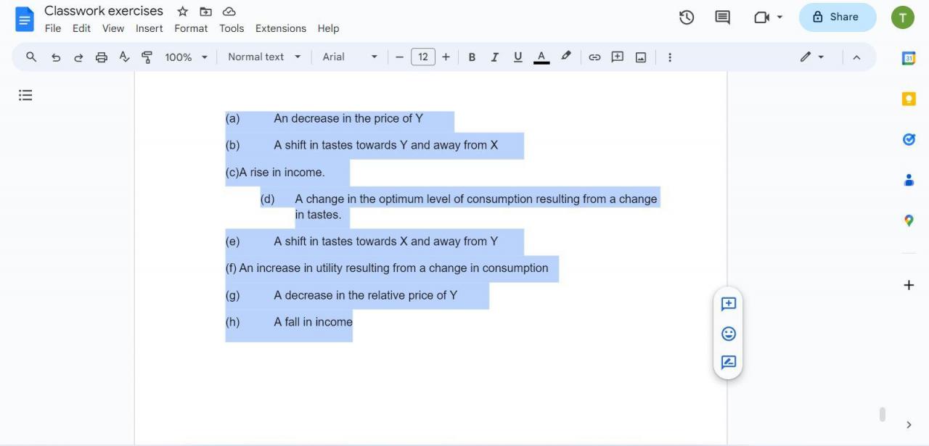The height and width of the screenshot is (446, 929).
Task: Open the editing mode dropdown
Action: tap(811, 57)
